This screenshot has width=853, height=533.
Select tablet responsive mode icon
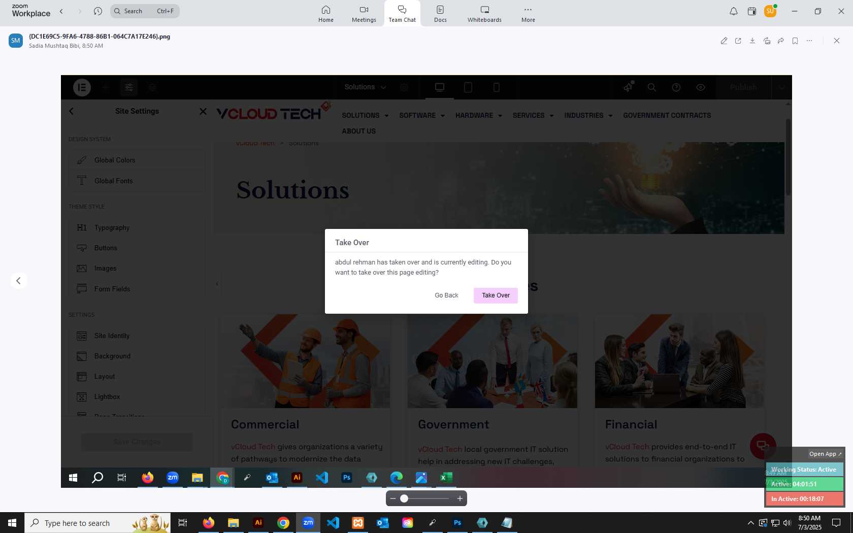(468, 87)
